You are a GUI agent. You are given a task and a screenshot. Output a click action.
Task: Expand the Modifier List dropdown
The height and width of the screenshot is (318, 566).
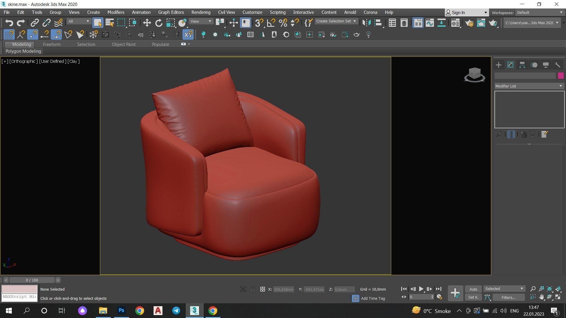point(529,86)
